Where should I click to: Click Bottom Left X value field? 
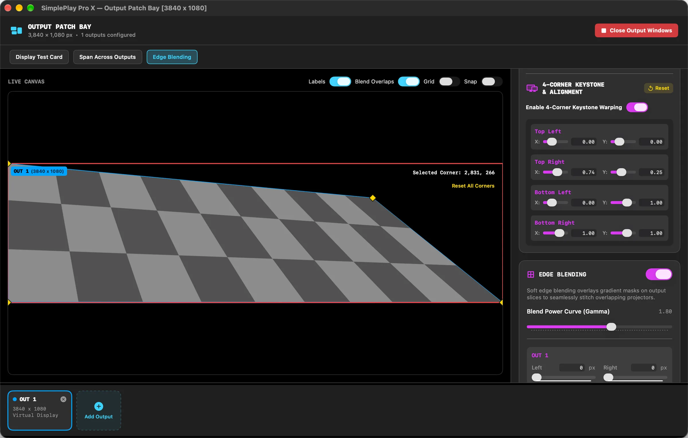584,203
